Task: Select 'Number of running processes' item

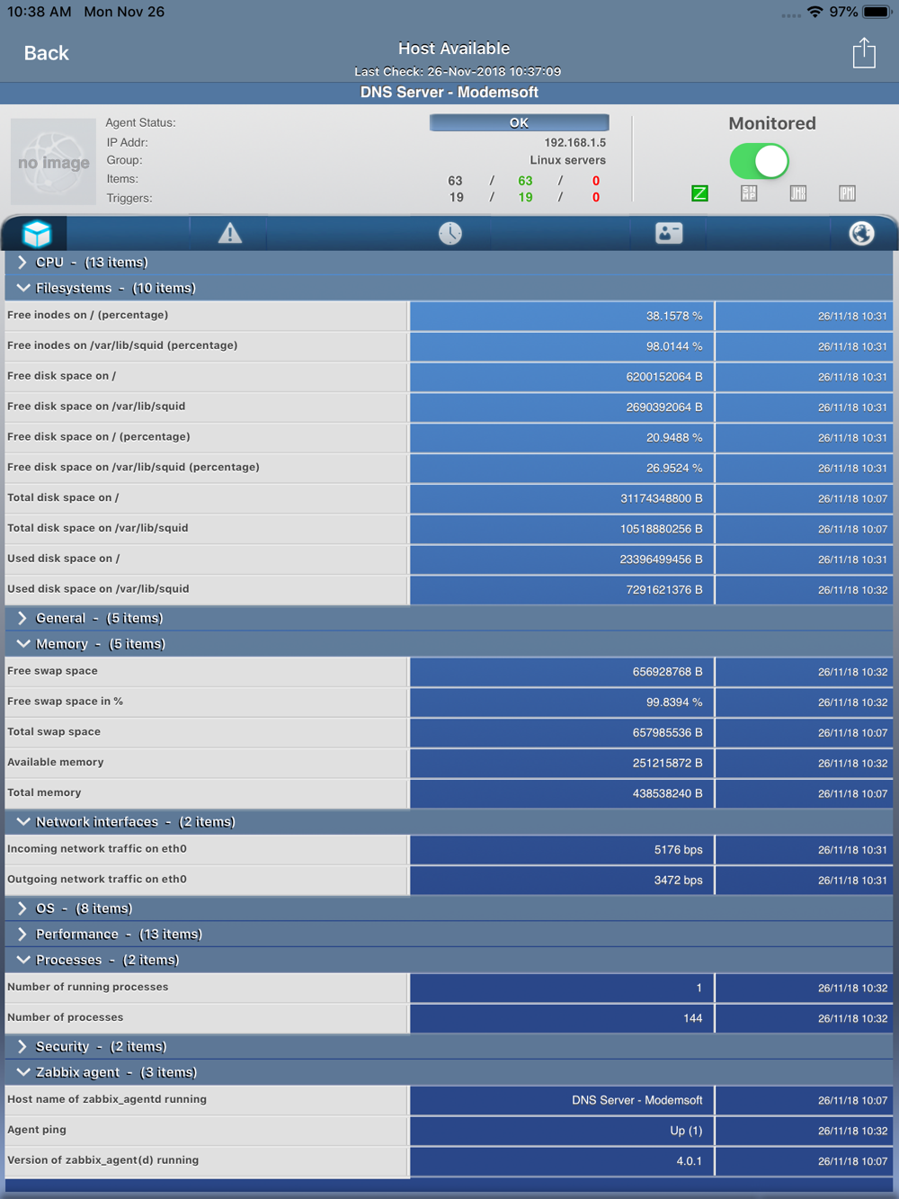Action: click(449, 988)
